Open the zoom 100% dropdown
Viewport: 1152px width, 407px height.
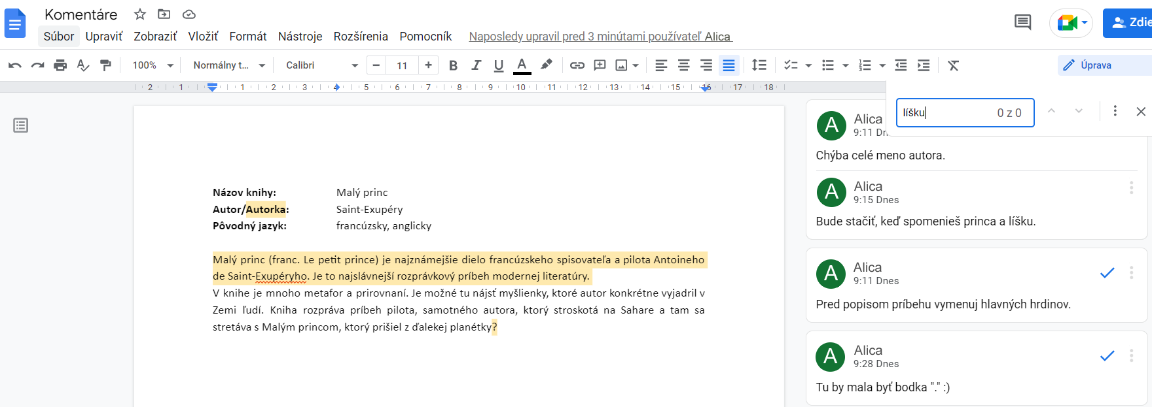(153, 65)
